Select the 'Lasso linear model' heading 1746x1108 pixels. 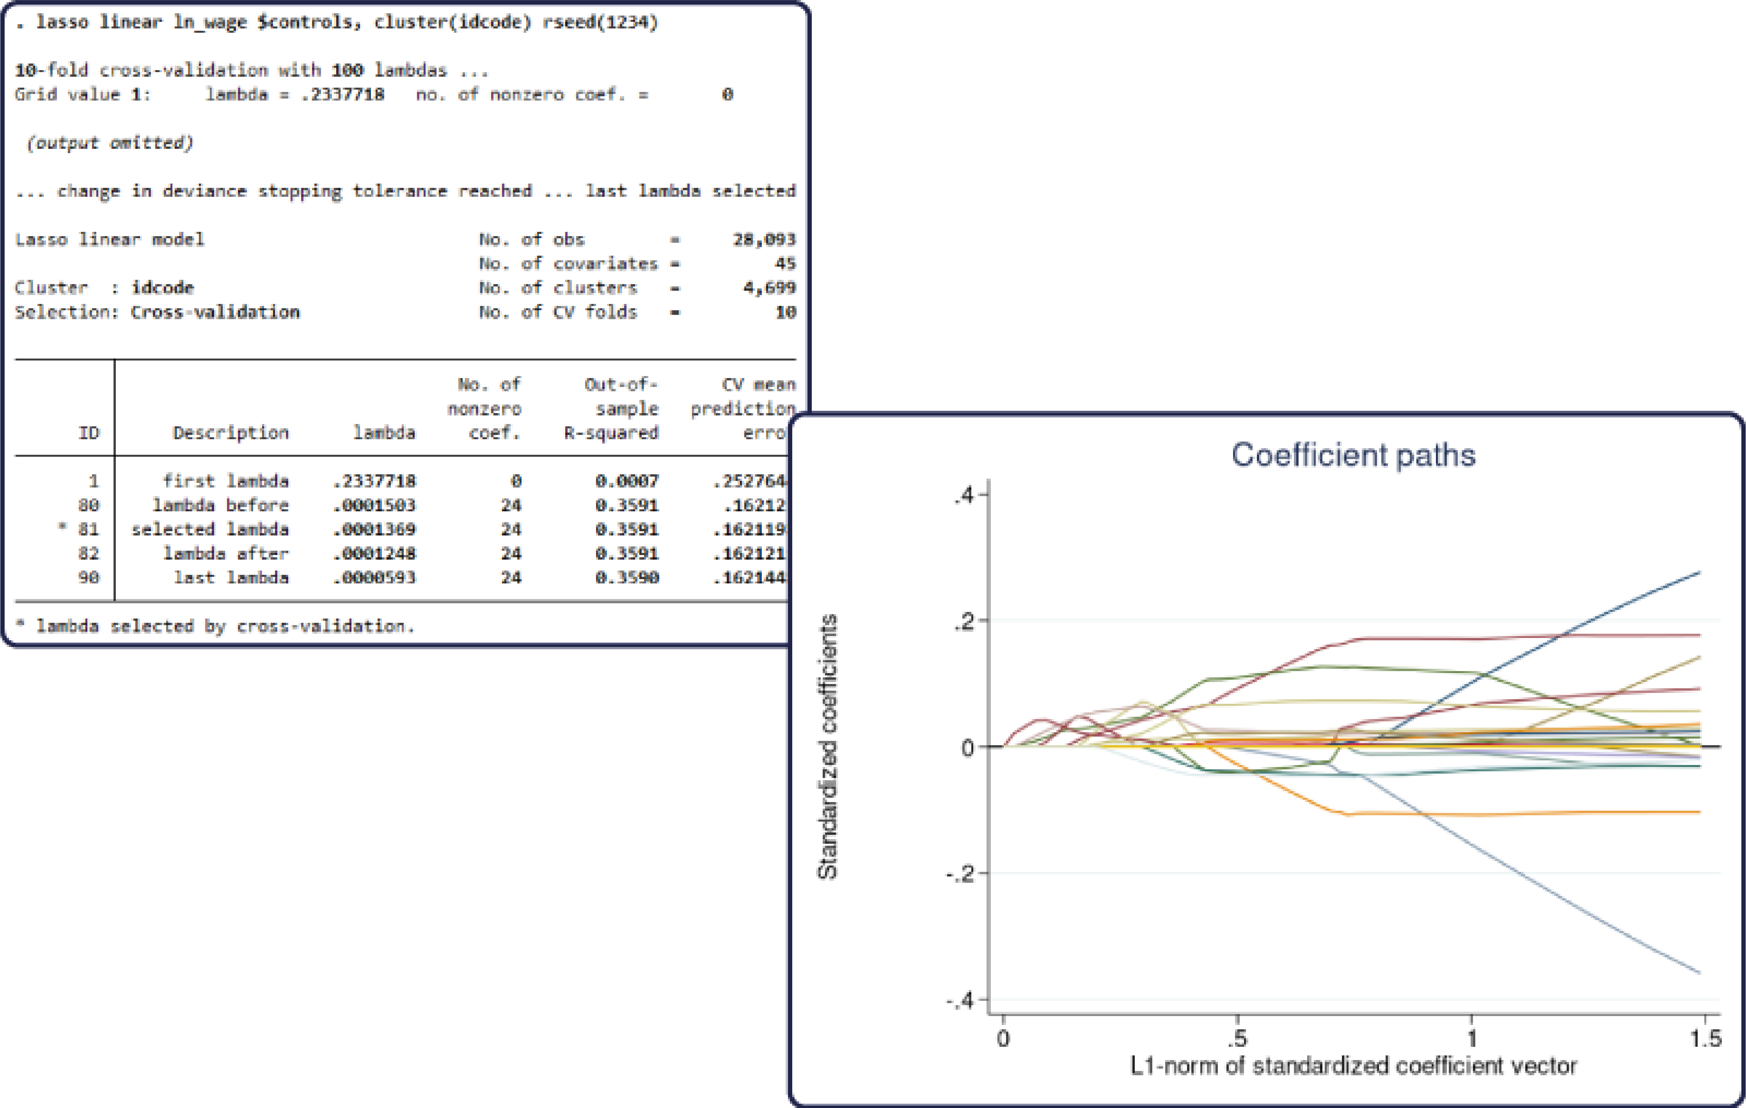[x=110, y=239]
